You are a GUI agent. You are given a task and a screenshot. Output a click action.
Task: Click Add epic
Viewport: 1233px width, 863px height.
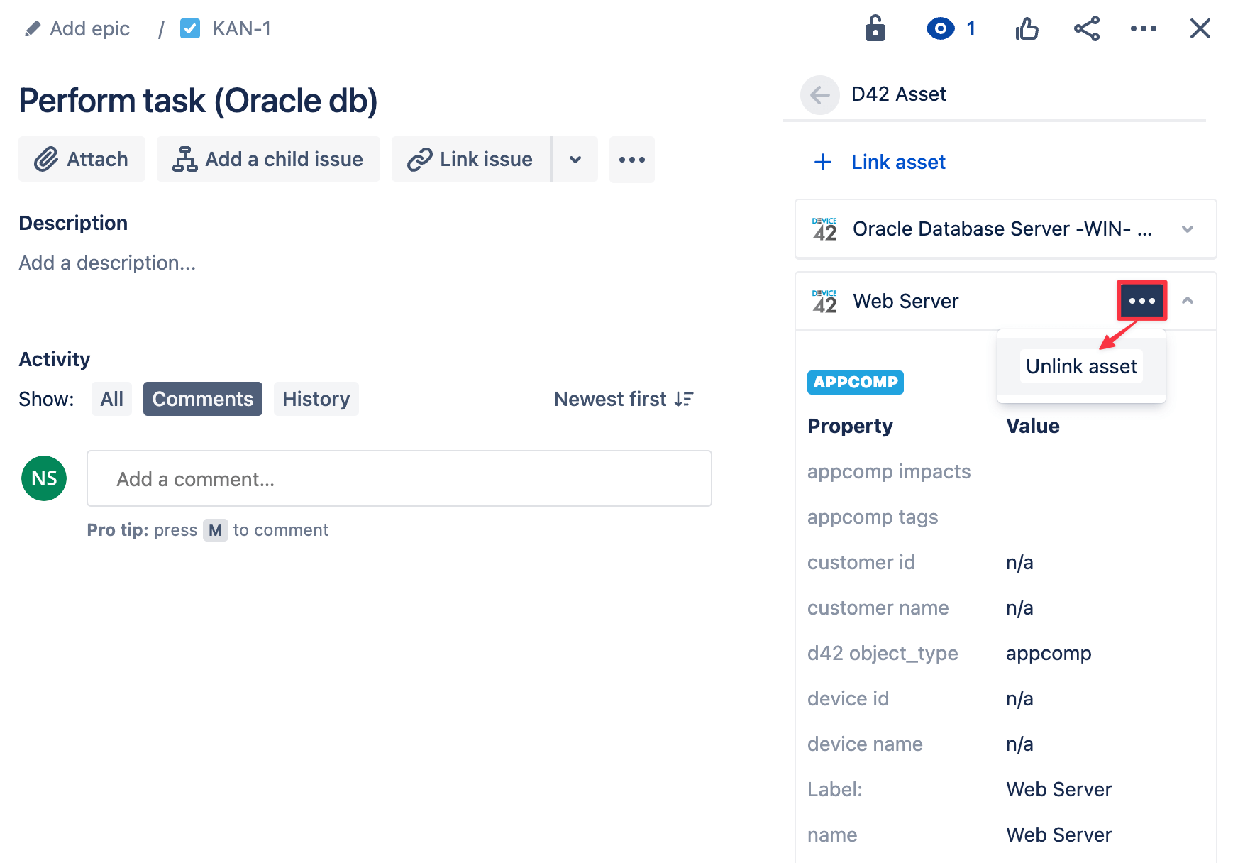89,28
